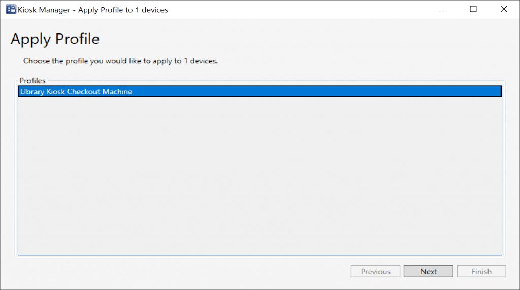Click blank header area right of Apply Profile heading

(305, 39)
